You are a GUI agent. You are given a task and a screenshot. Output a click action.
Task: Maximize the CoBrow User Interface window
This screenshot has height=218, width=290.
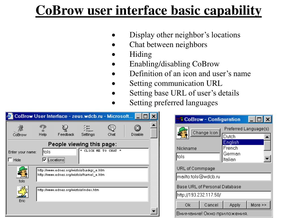(146, 116)
